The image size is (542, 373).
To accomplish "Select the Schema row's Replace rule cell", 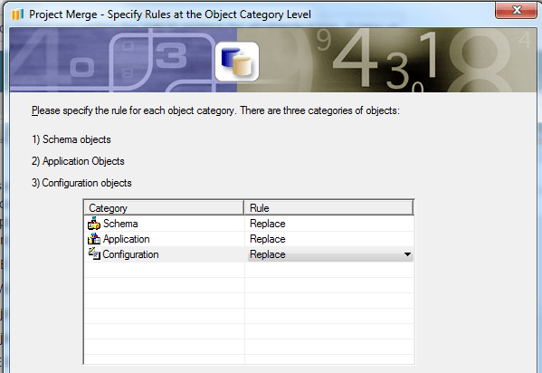I will click(x=329, y=224).
